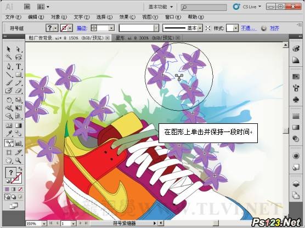
Task: Select the Blob Brush tool
Action: click(x=8, y=90)
